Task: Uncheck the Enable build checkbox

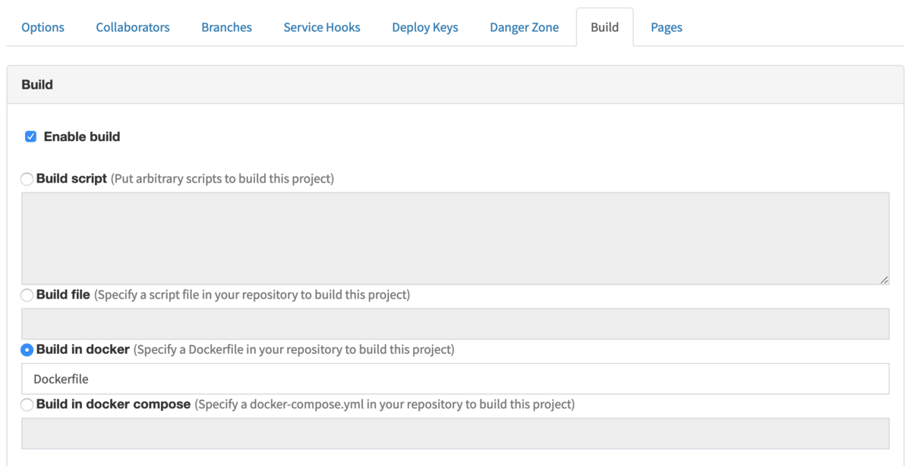Action: pyautogui.click(x=31, y=137)
